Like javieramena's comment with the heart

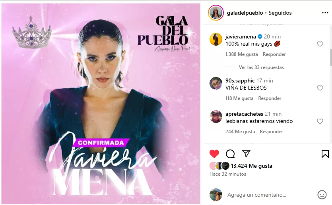click(320, 44)
